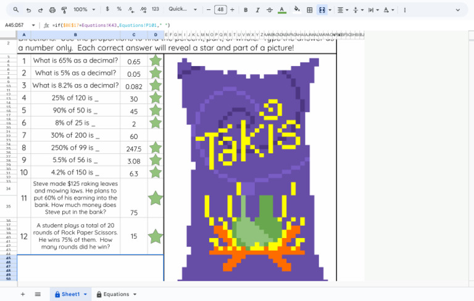
Task: Click the name box showing A45:D57
Action: click(15, 25)
